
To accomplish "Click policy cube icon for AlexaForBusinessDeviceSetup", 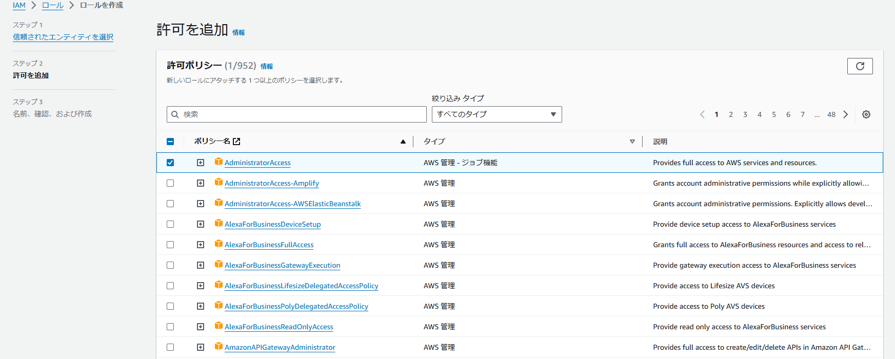I will coord(218,223).
